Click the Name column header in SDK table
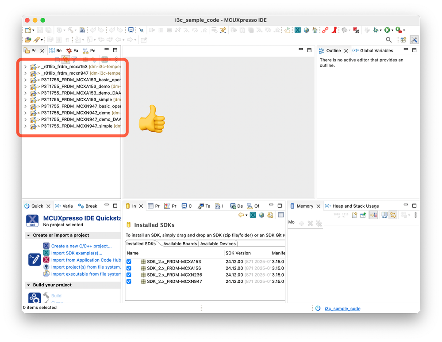442x342 pixels. pos(132,253)
